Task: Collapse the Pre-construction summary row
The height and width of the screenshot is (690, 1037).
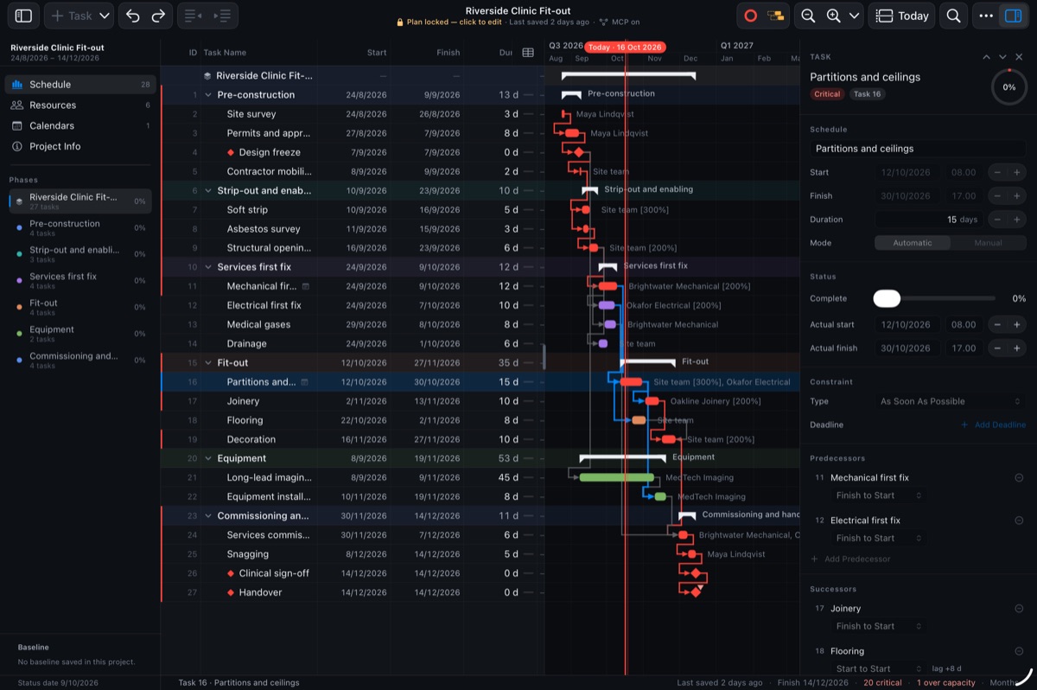Action: pyautogui.click(x=208, y=95)
